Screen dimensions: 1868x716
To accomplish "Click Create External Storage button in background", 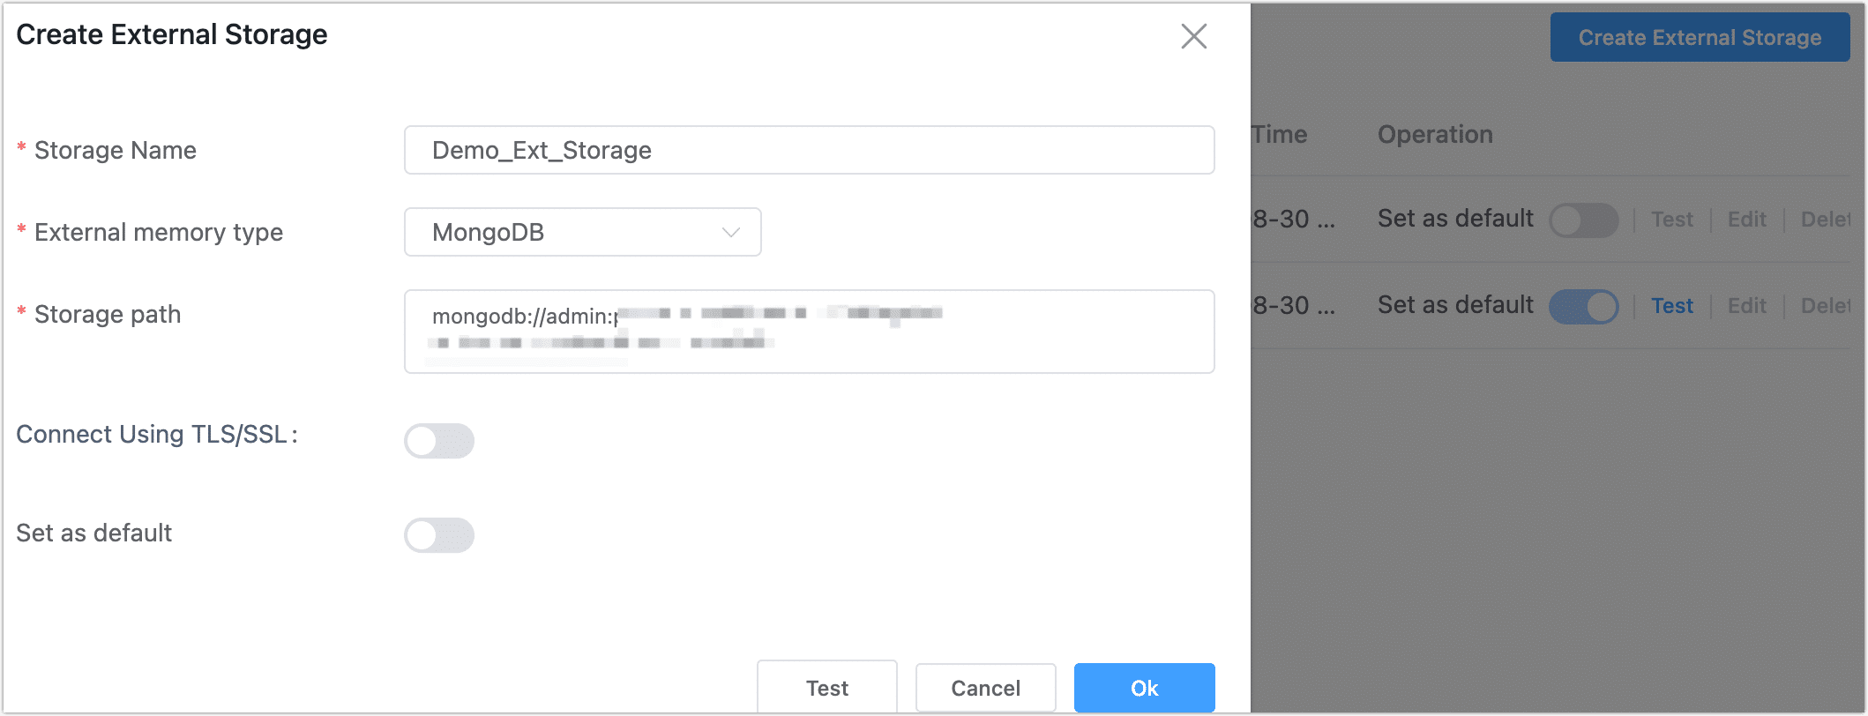I will point(1700,37).
